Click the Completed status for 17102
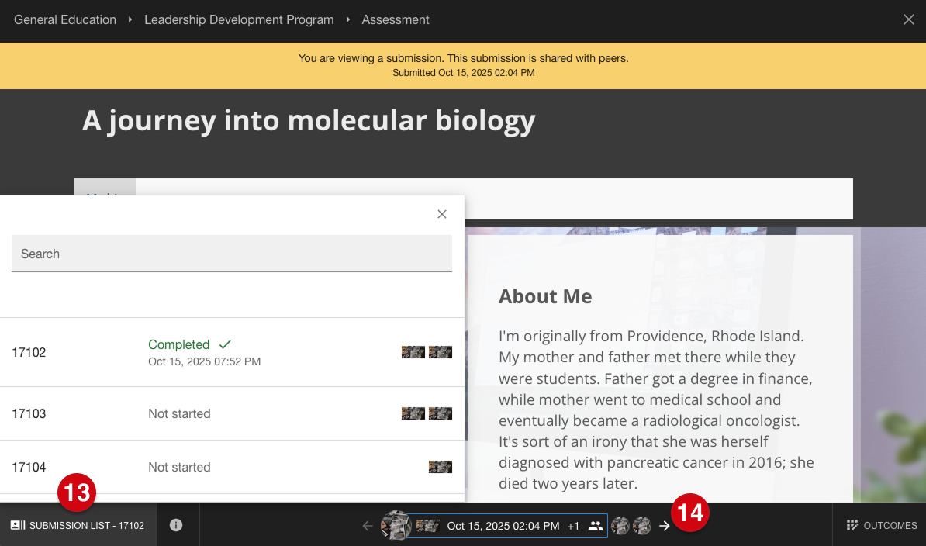Viewport: 926px width, 546px height. coord(179,344)
